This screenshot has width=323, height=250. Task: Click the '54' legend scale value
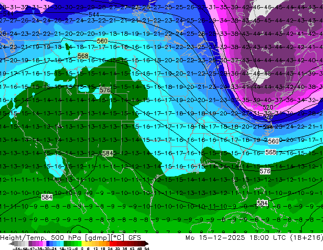click(147, 248)
